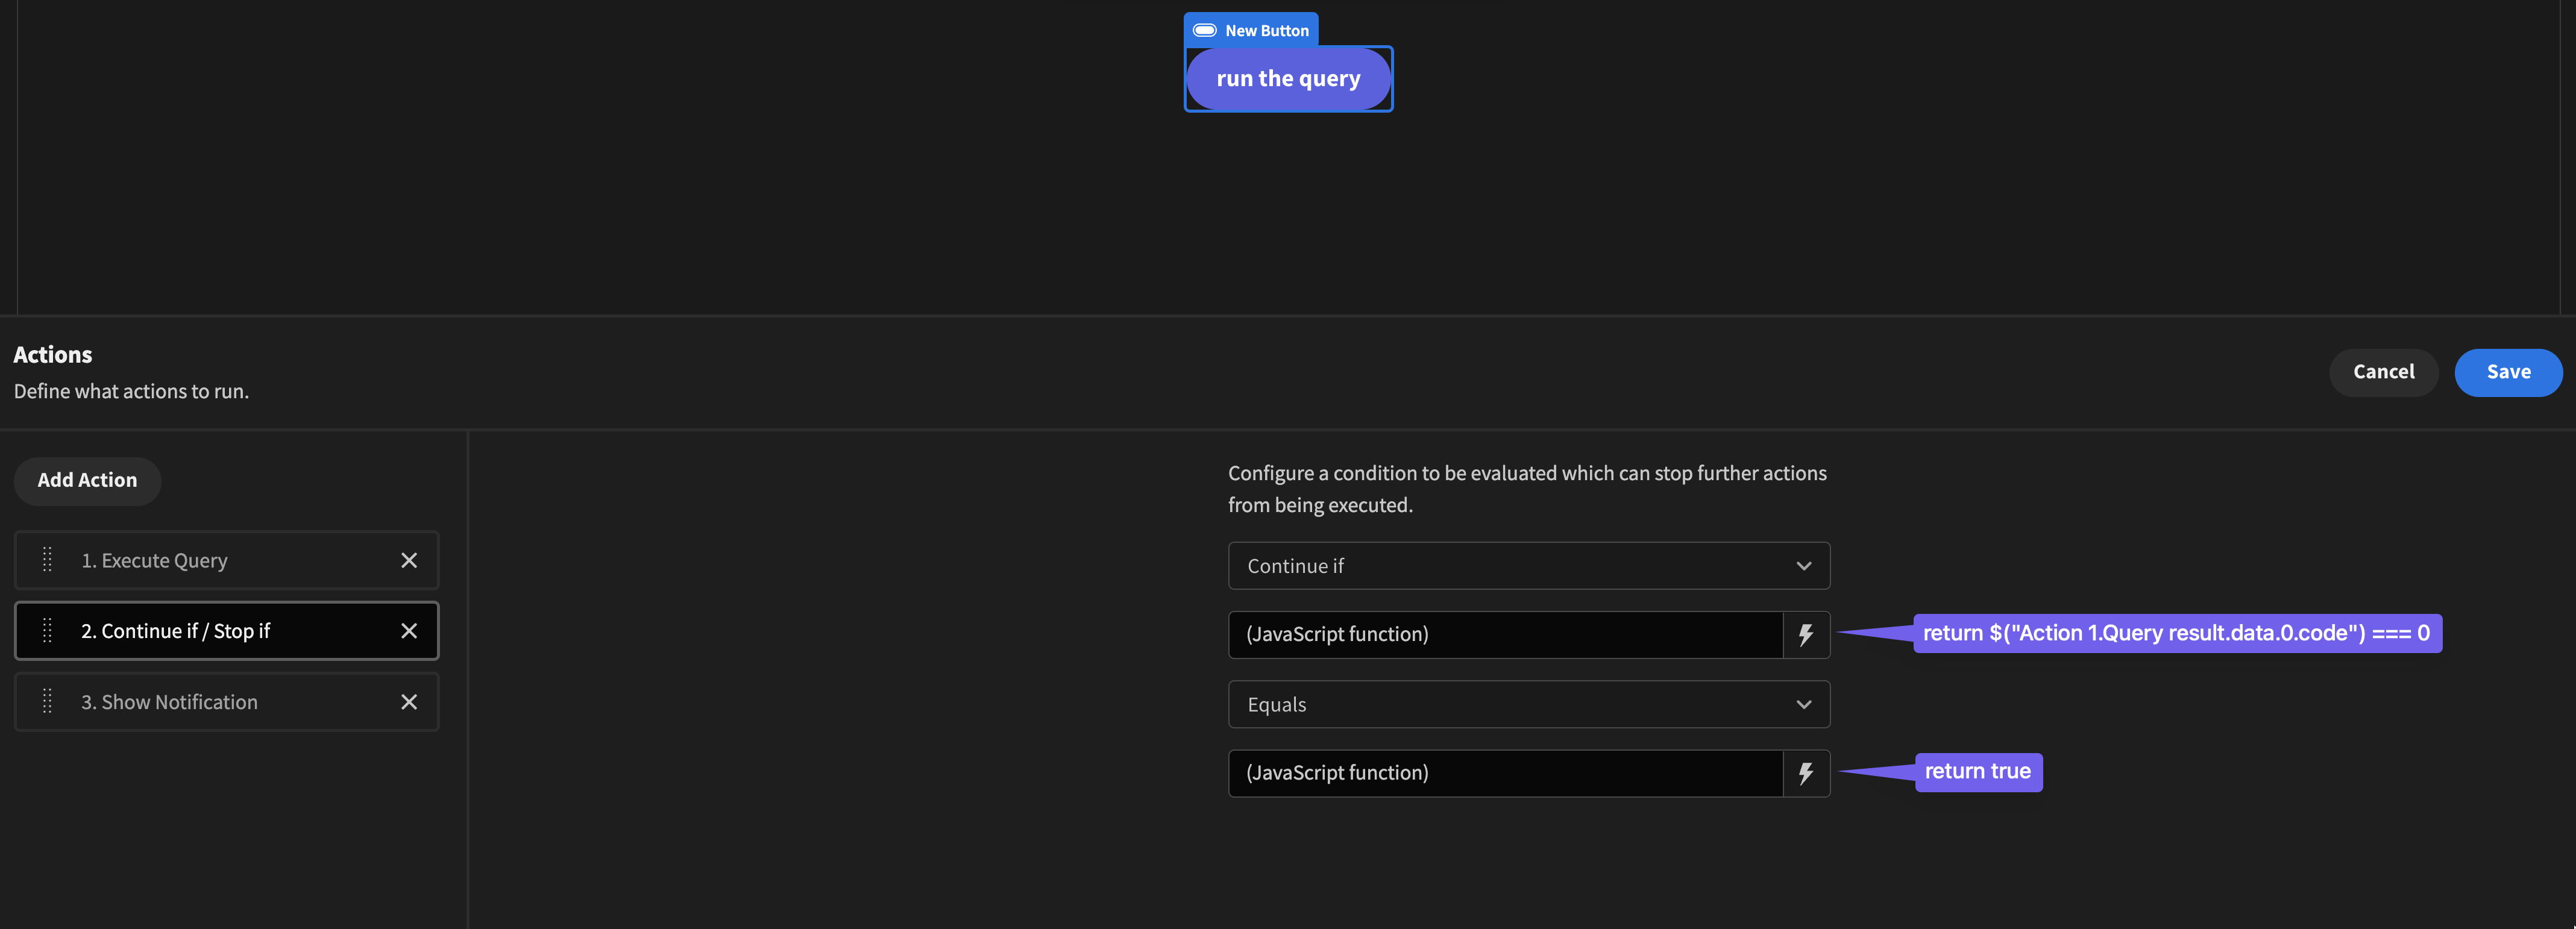Click the Add Action button
2576x929 pixels.
coord(87,480)
